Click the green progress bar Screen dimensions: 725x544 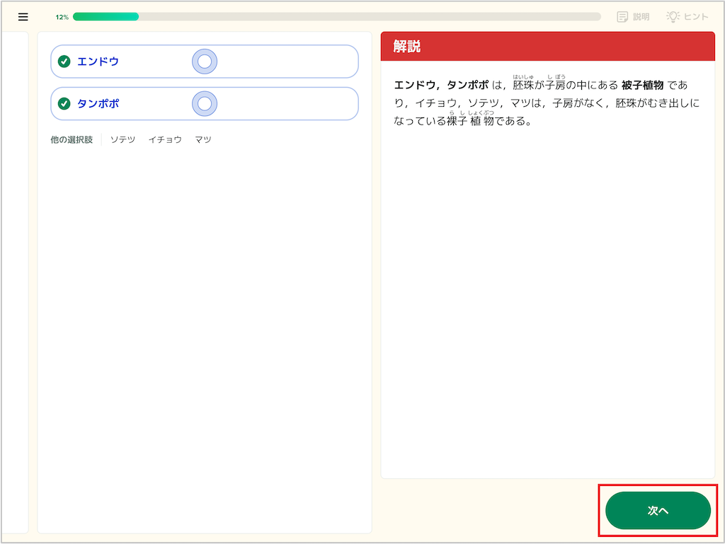[106, 17]
